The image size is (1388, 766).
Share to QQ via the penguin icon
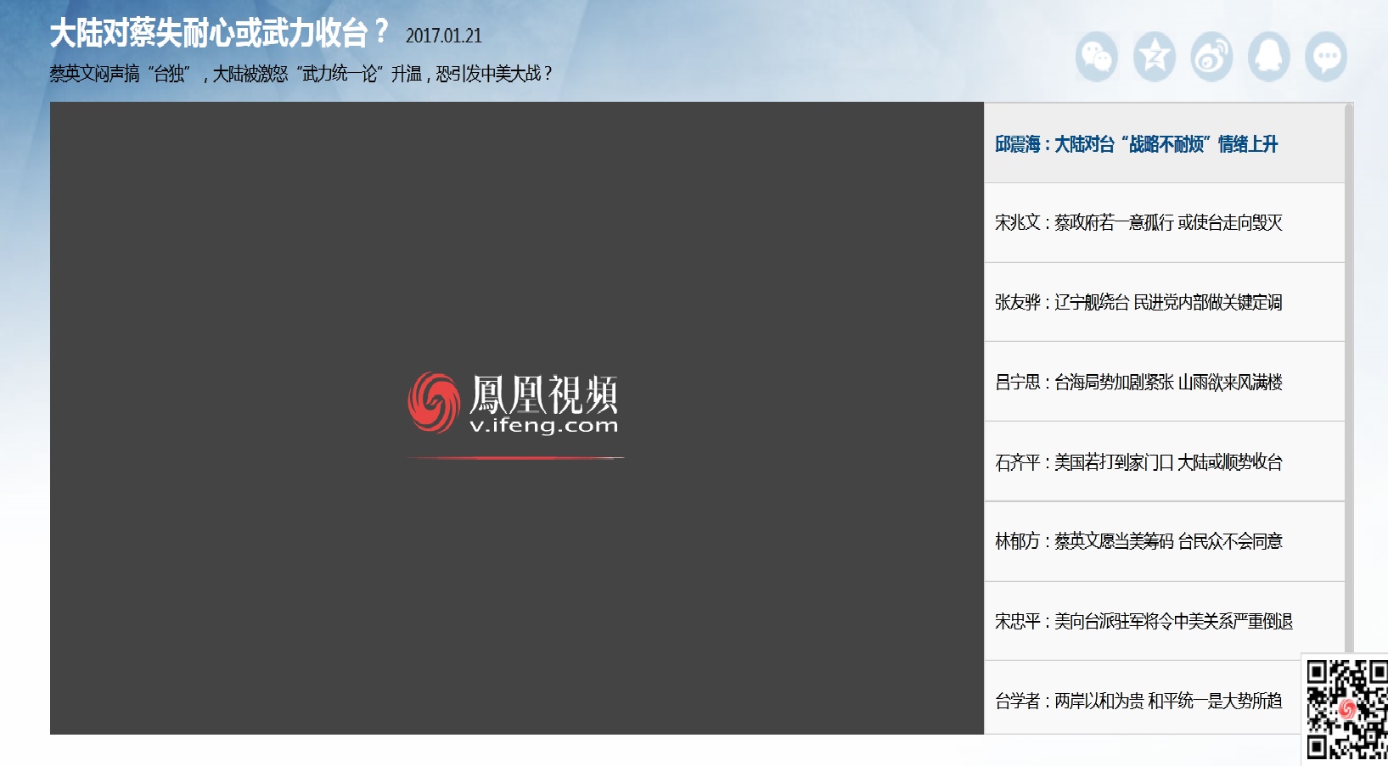[1269, 57]
